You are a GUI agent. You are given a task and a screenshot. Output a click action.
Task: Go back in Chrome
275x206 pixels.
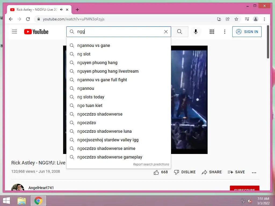[11, 19]
